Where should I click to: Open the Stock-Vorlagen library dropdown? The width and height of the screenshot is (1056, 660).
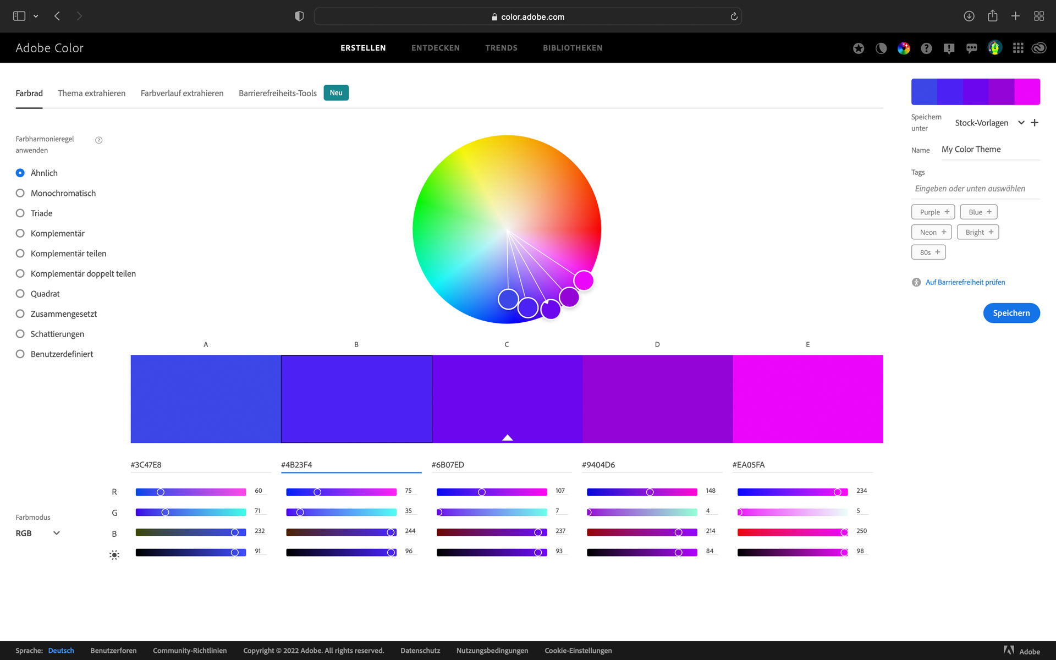click(x=989, y=123)
